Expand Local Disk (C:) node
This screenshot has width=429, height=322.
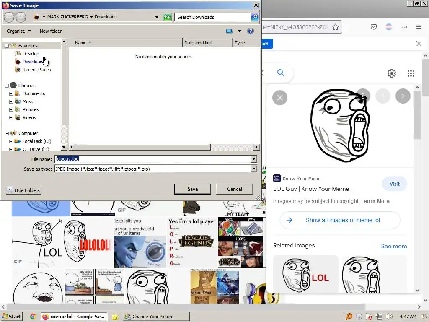click(x=11, y=142)
